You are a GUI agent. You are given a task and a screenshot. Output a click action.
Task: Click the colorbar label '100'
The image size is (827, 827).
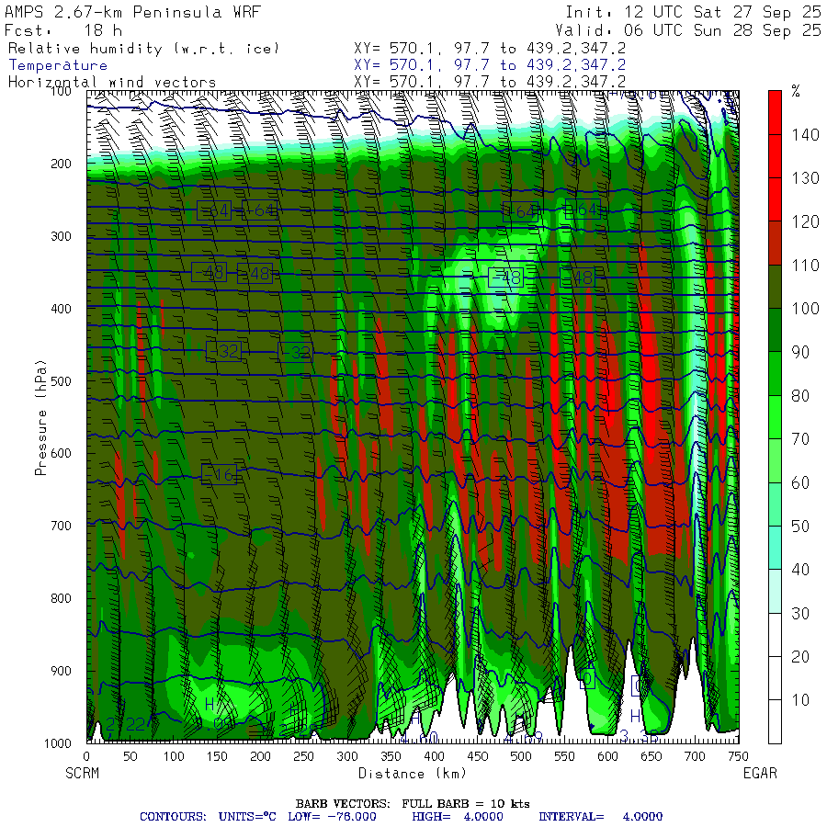pyautogui.click(x=805, y=309)
